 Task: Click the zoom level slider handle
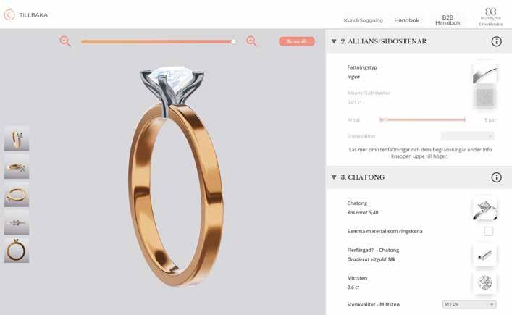[x=233, y=41]
